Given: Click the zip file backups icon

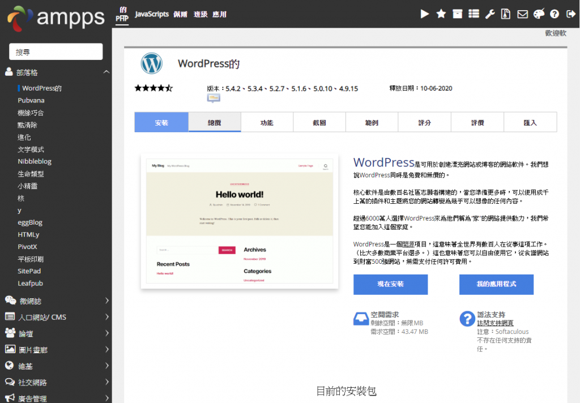Looking at the screenshot, I should pyautogui.click(x=506, y=14).
